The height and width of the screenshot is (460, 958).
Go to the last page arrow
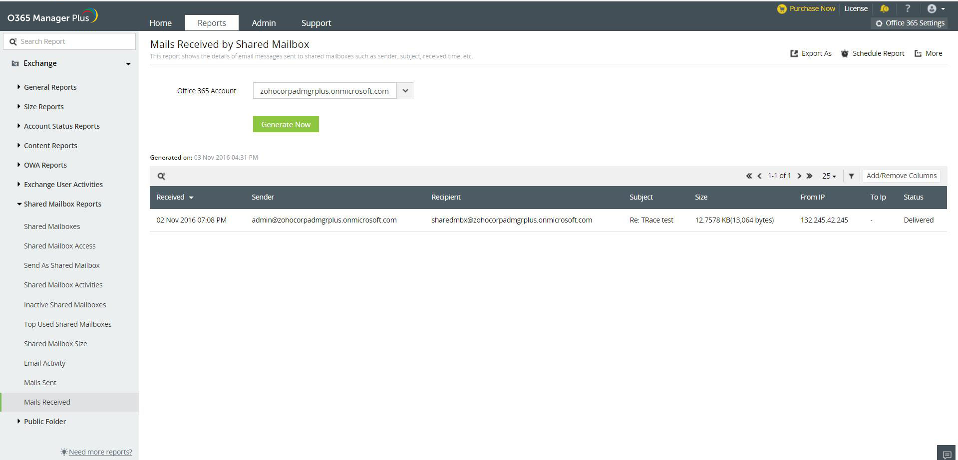click(x=809, y=176)
